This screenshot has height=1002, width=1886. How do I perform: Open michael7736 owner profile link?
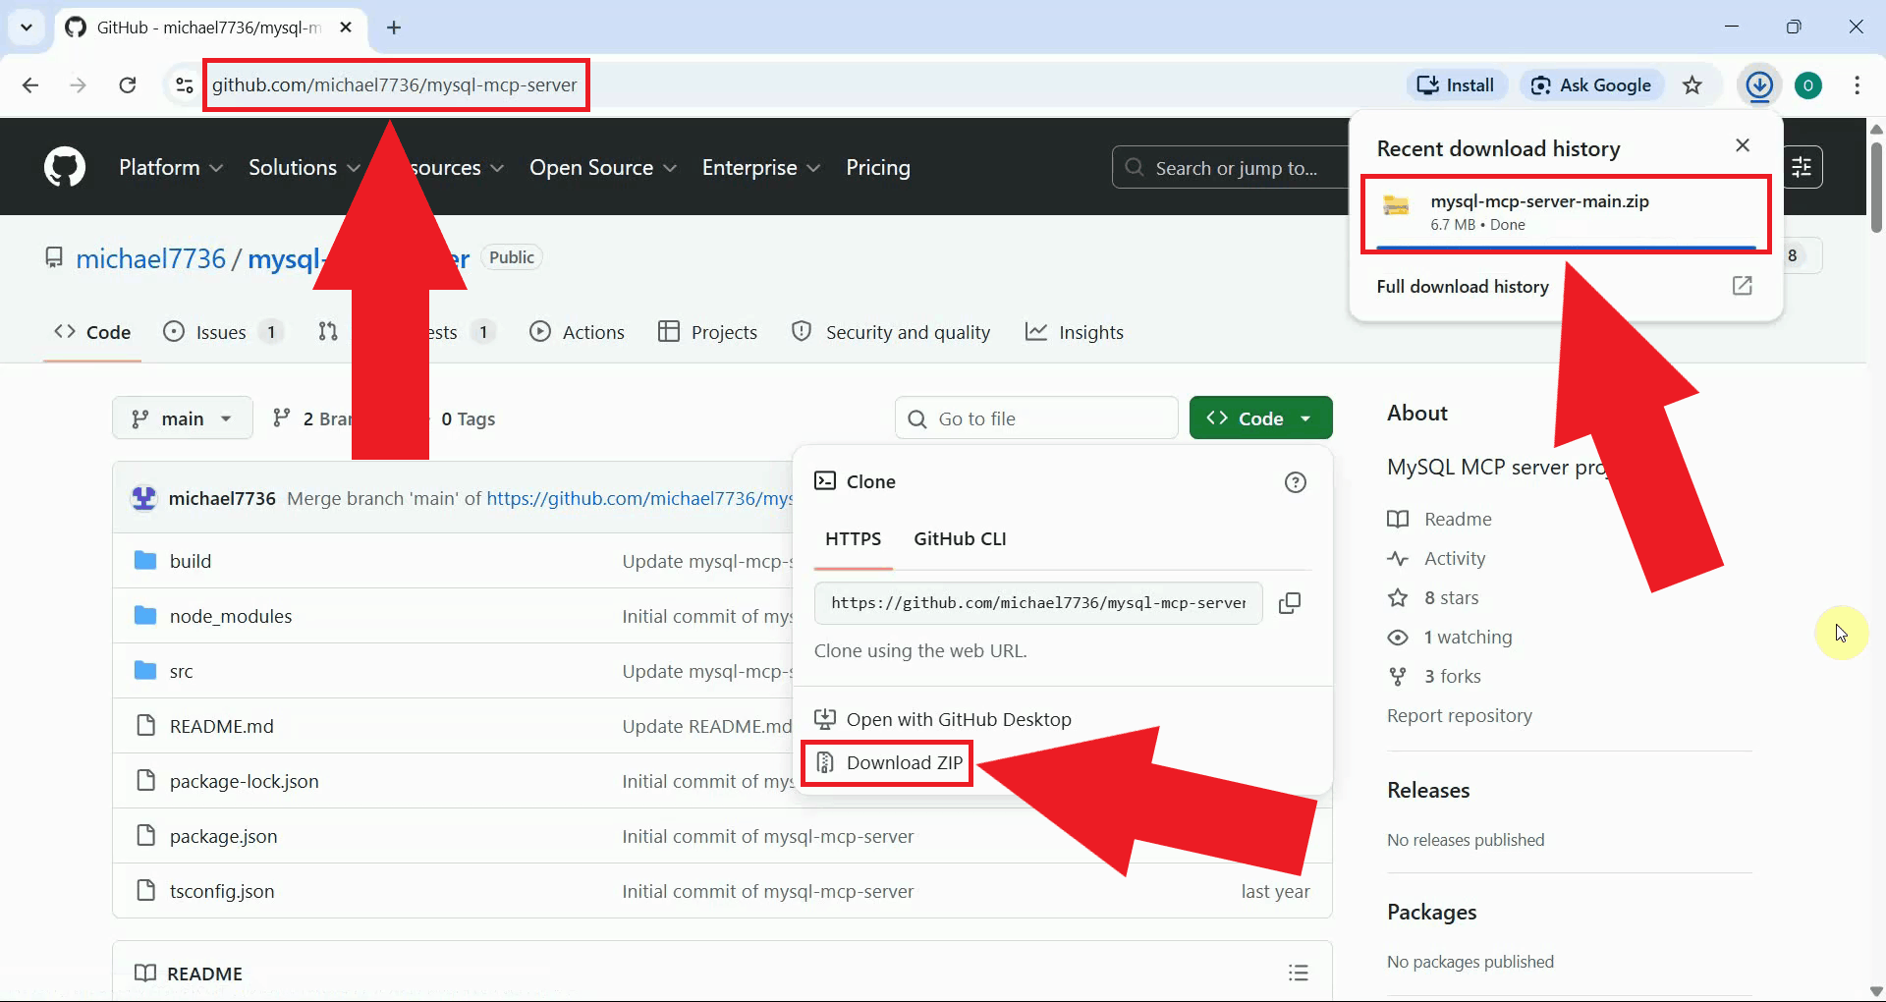tap(151, 258)
